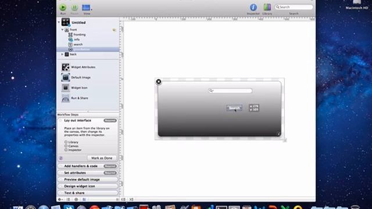Click the bottom bar icon left of the split-view icon

[x=117, y=200]
